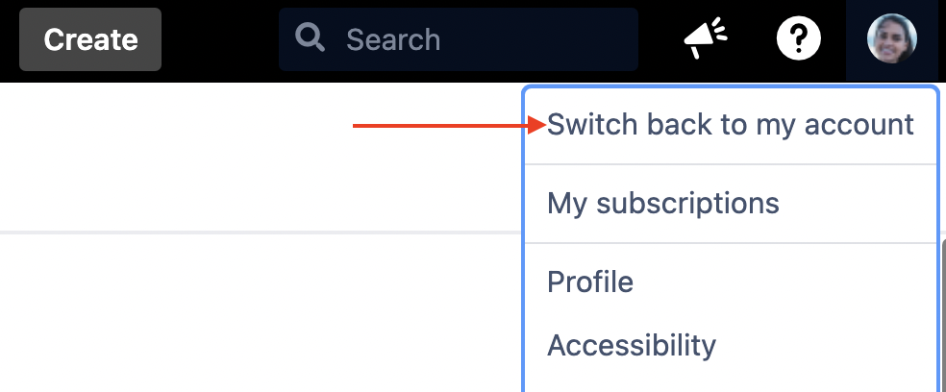The width and height of the screenshot is (946, 392).
Task: Open My subscriptions from the menu
Action: pos(662,204)
